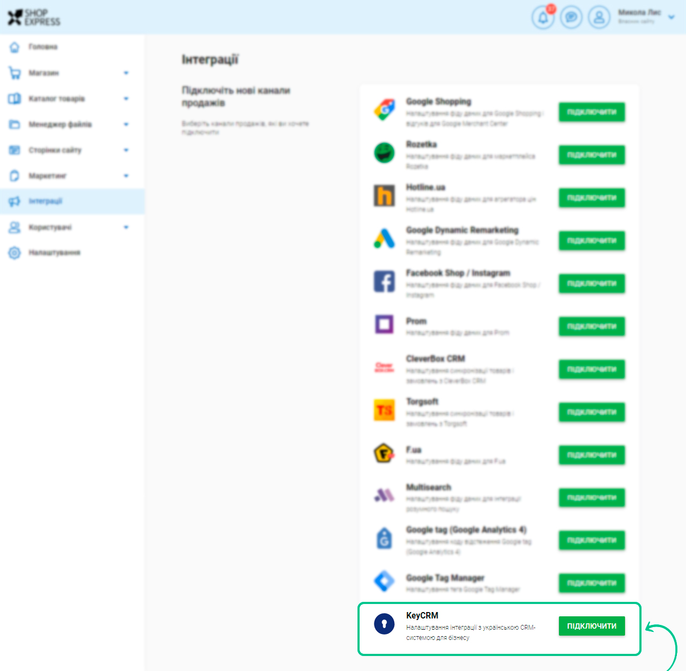
Task: Click the Hotline.ua orange h logo
Action: (x=384, y=196)
